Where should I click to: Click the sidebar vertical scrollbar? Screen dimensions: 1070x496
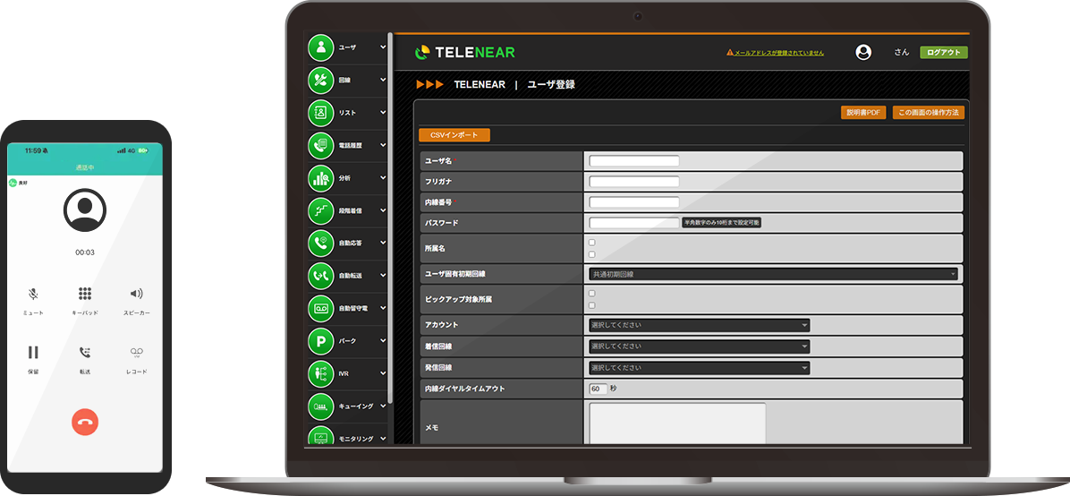click(x=390, y=218)
